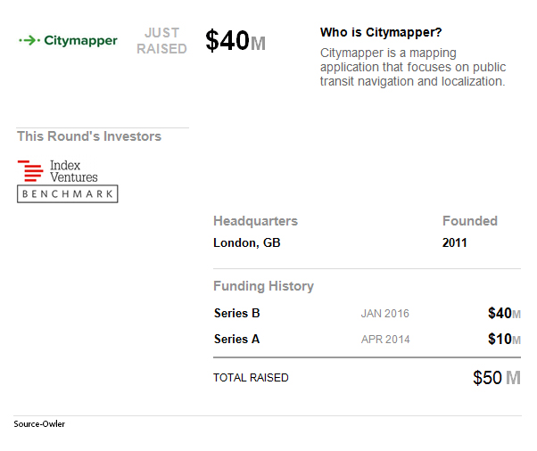Click the APR 2014 date

(x=385, y=340)
